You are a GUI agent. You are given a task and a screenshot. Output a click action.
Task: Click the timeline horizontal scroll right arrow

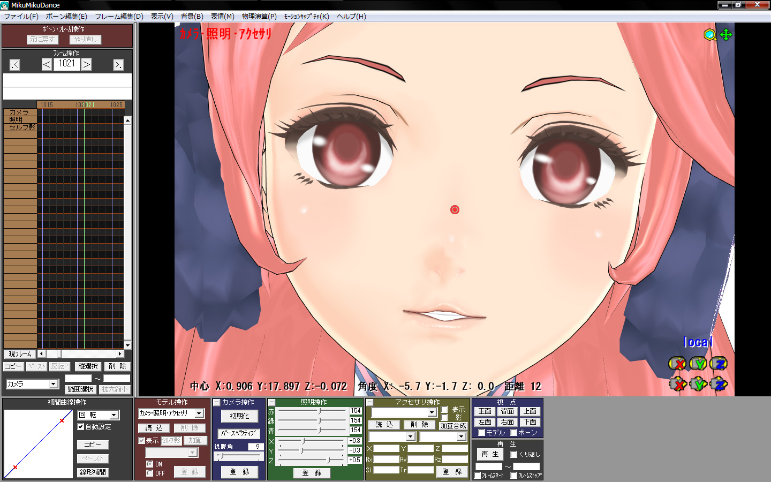pyautogui.click(x=120, y=354)
